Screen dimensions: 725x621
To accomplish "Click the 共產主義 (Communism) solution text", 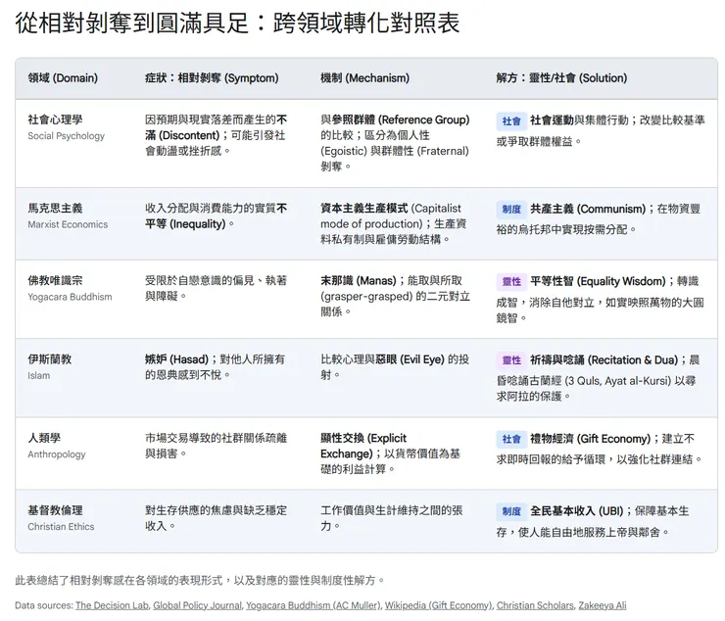I will pos(588,209).
